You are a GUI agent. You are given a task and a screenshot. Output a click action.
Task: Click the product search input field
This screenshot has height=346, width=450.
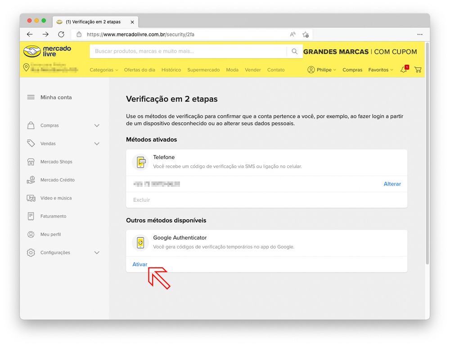(188, 52)
